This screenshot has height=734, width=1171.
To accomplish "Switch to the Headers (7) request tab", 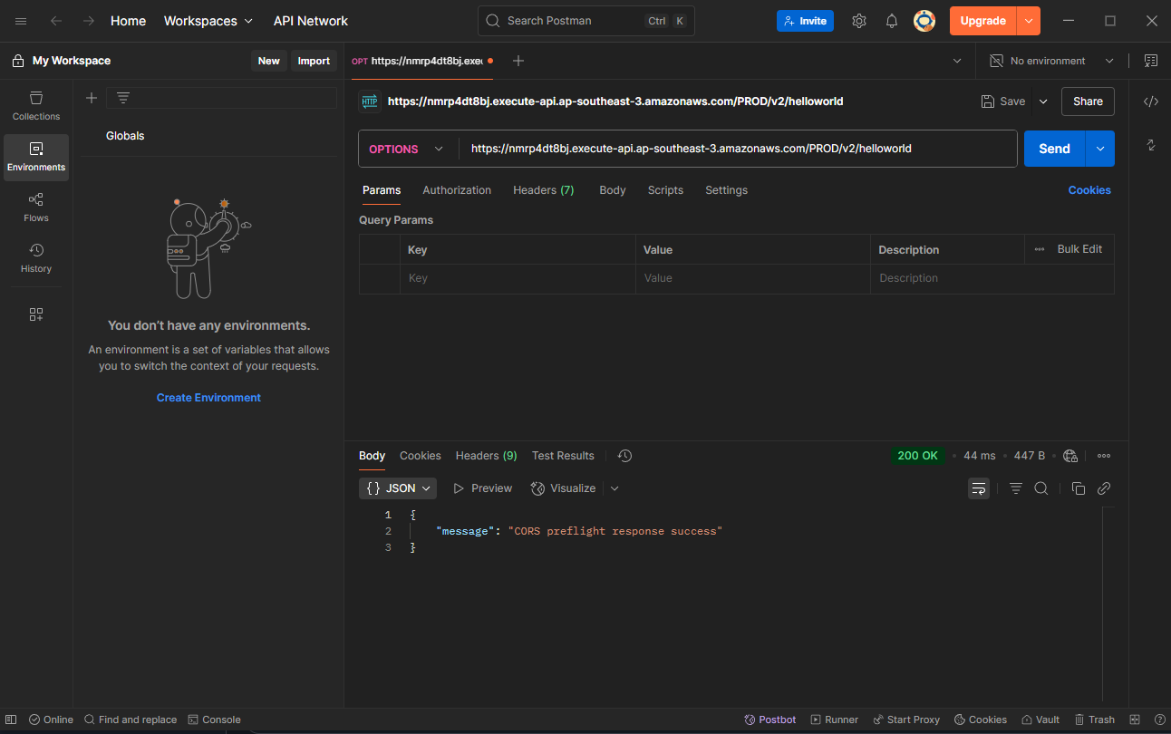I will 544,190.
